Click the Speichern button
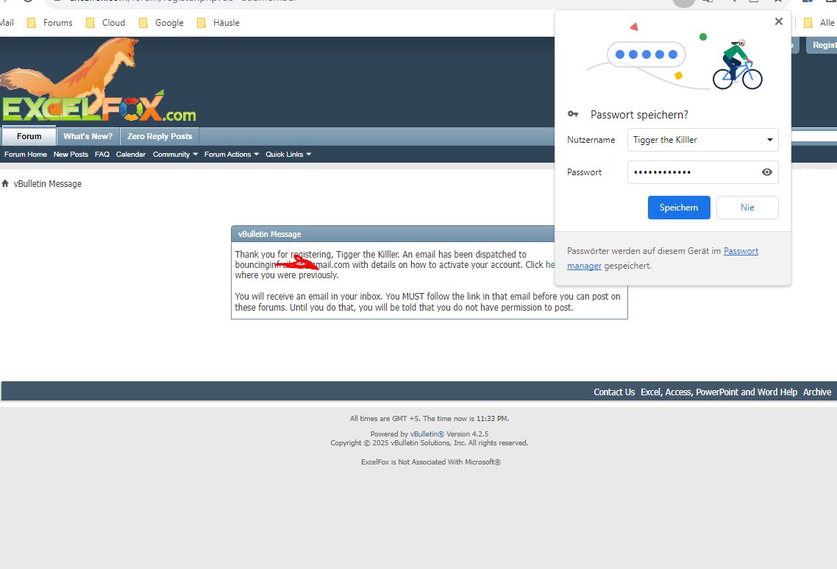 tap(678, 208)
